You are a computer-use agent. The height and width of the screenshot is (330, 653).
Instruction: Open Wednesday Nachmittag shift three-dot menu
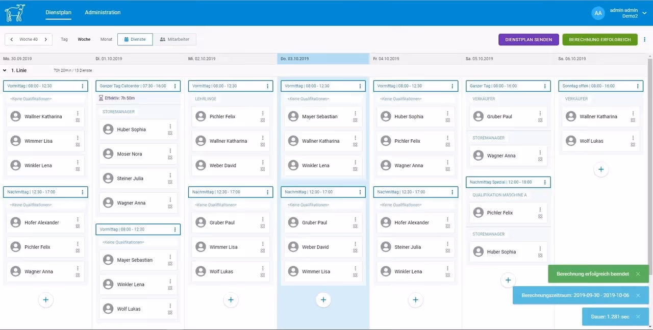click(x=267, y=192)
